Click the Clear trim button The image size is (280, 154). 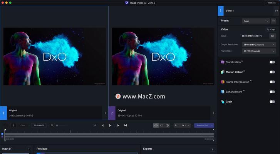(23, 126)
